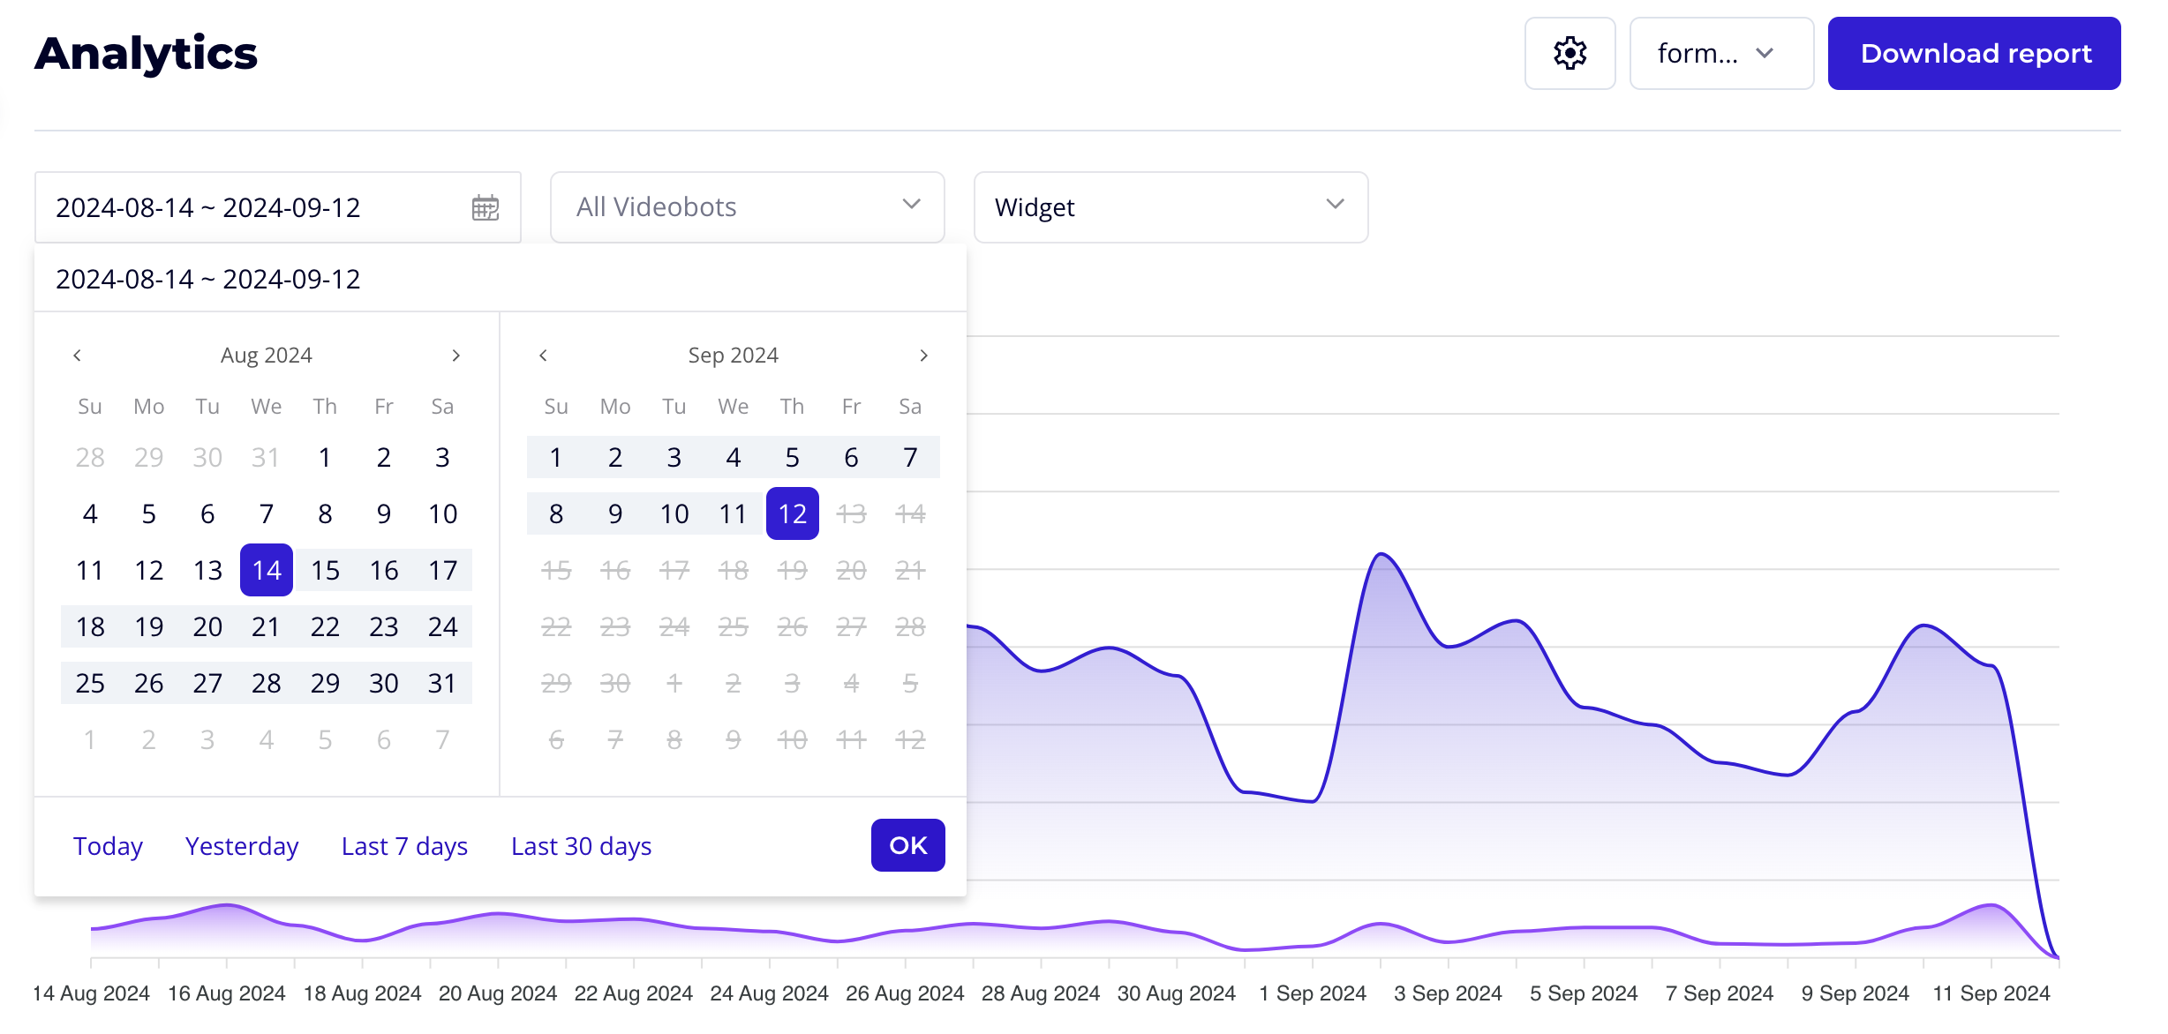2168x1034 pixels.
Task: Select September 12 end date
Action: 792,514
